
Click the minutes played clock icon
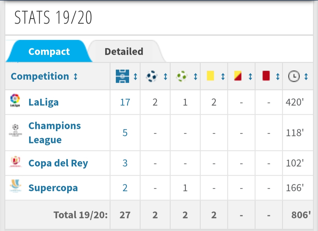point(293,77)
